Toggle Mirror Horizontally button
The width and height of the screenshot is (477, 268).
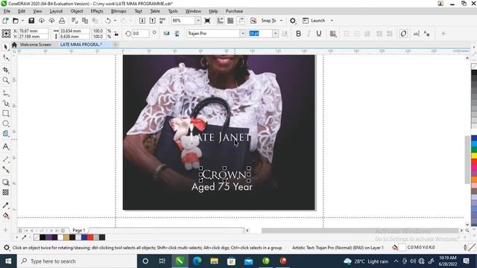coord(166,33)
